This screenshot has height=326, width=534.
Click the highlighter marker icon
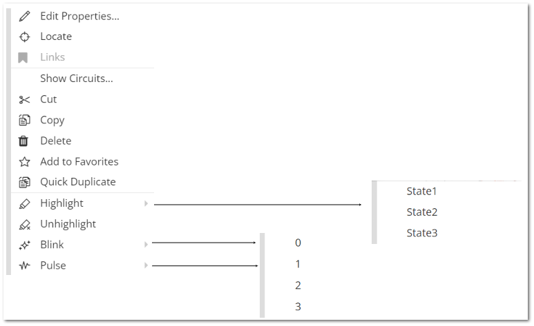[24, 203]
